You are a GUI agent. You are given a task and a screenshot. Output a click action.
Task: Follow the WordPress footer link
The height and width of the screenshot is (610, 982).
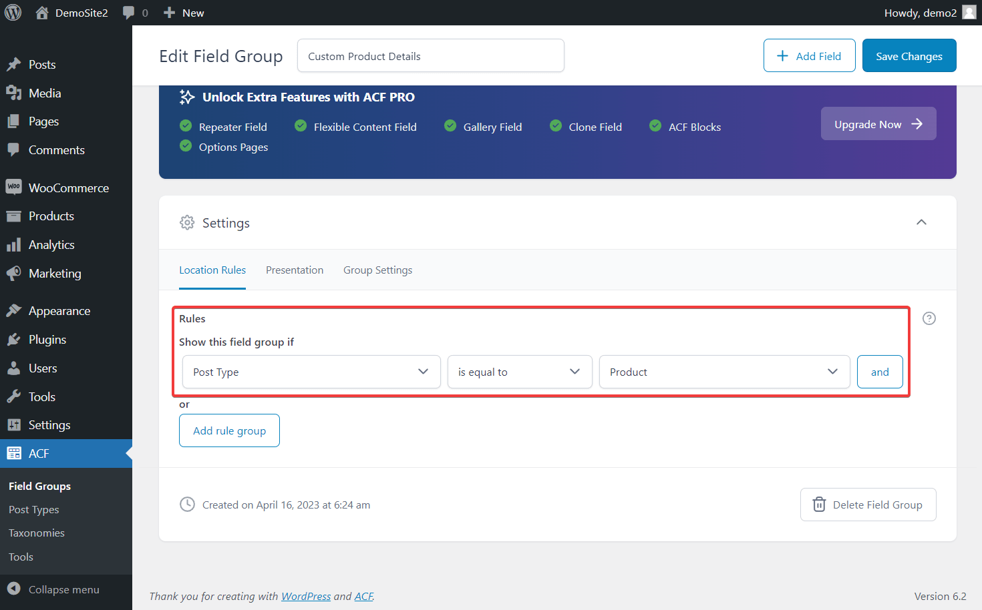point(306,596)
